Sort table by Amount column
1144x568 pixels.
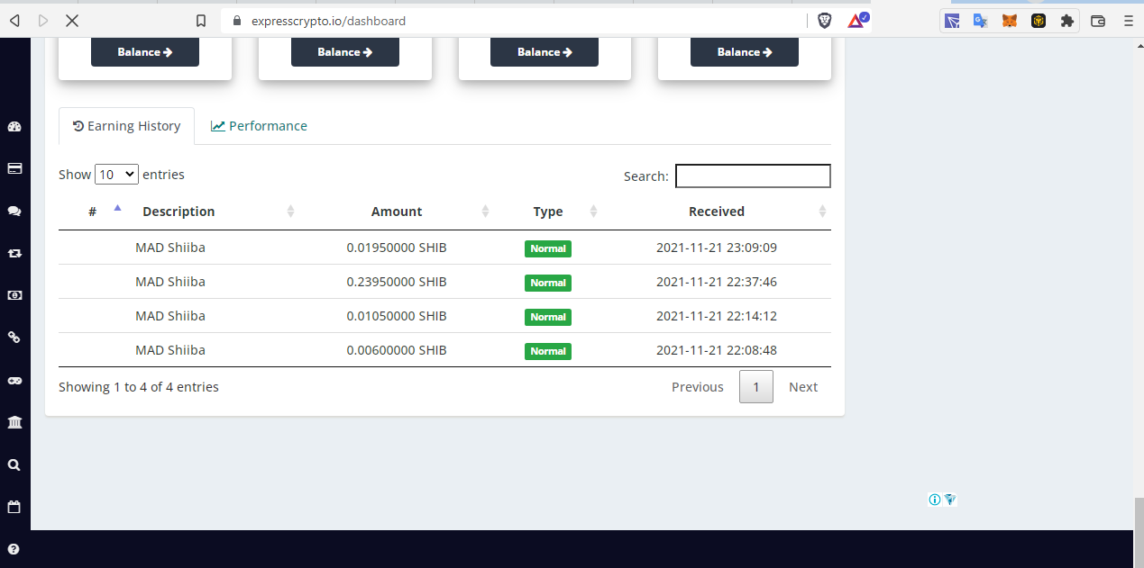pos(397,212)
